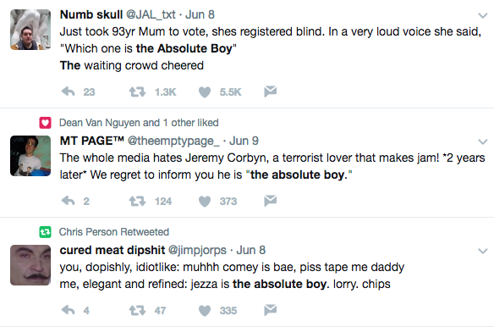
Task: Reply to the Numb skull tweet
Action: click(68, 91)
